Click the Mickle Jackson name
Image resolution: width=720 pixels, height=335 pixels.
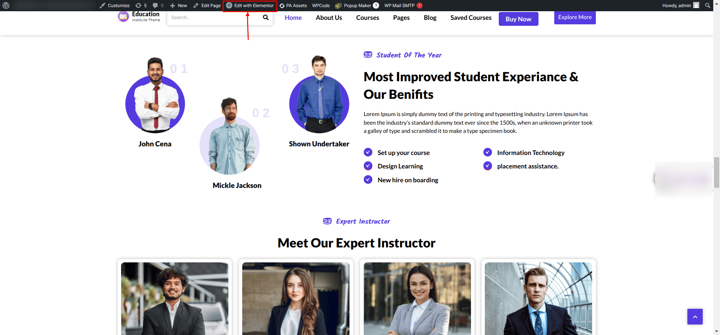click(237, 186)
